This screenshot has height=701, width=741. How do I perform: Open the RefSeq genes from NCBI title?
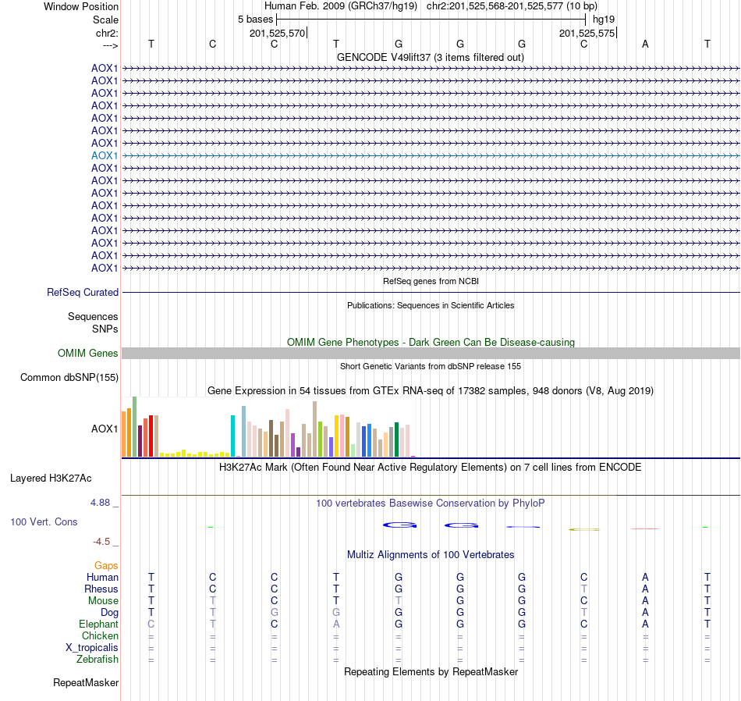[x=431, y=281]
